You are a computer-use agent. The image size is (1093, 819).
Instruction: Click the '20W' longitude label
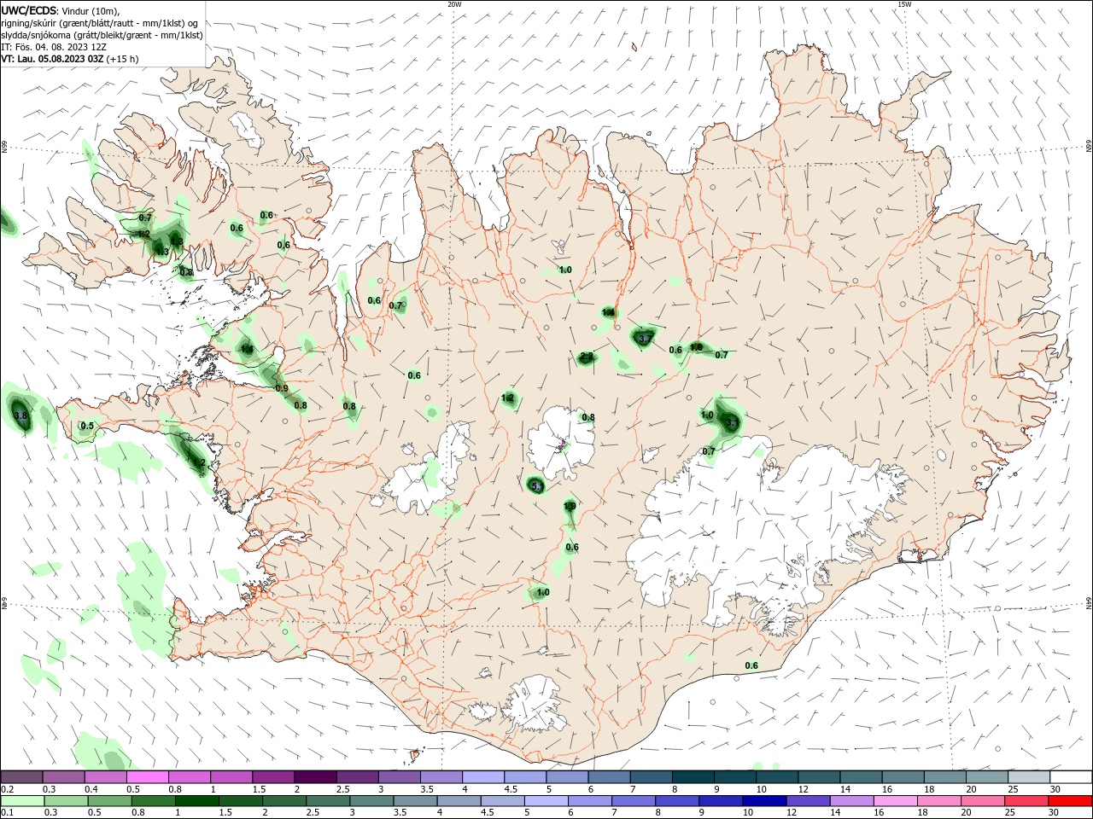454,4
